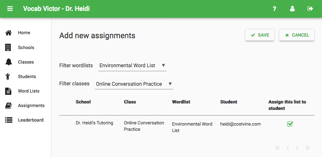This screenshot has height=157, width=322.
Task: Uncheck assign list for heidi@costvine.com
Action: coord(290,124)
